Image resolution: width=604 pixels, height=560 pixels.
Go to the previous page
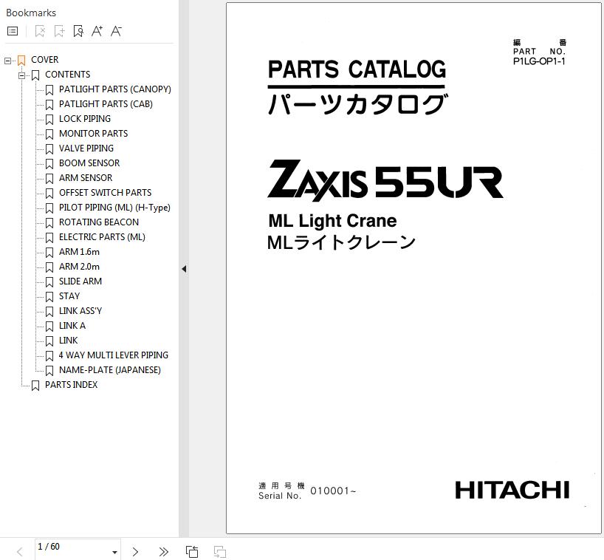tap(20, 552)
